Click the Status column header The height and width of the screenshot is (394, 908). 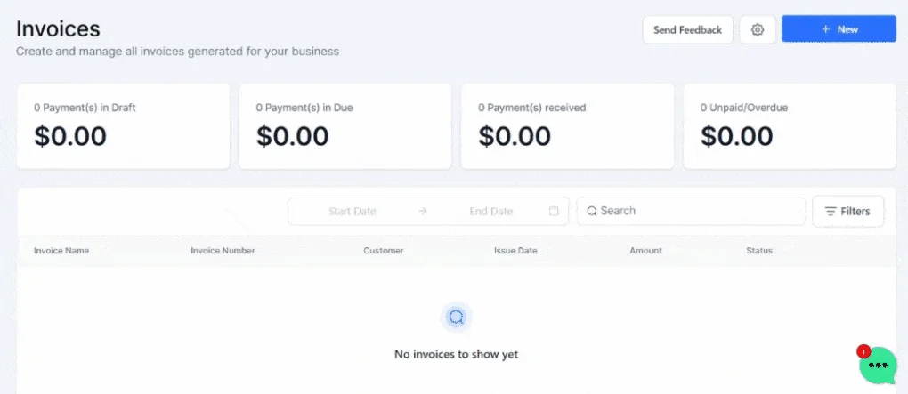click(759, 251)
